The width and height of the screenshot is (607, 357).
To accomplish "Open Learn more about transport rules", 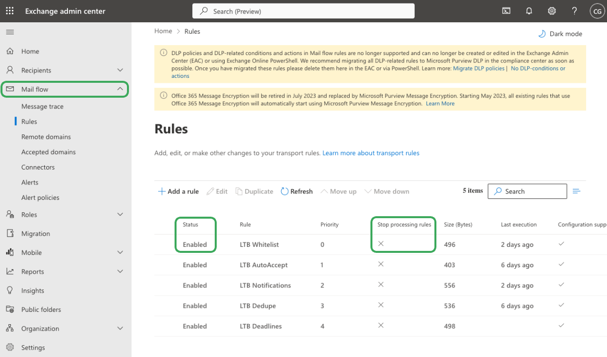I will tap(371, 153).
